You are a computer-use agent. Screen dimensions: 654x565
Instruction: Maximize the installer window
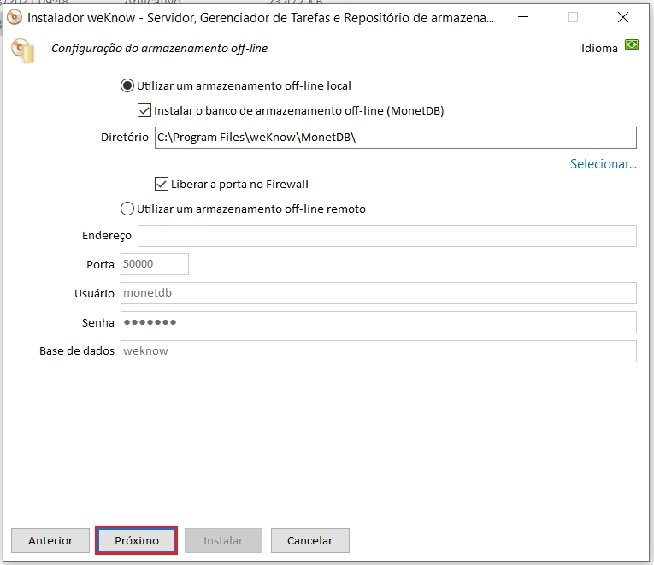(x=573, y=17)
